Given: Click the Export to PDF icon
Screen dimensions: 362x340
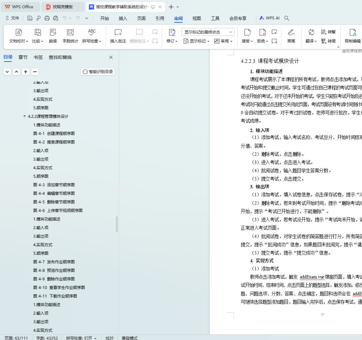Looking at the screenshot, I should coord(38,18).
